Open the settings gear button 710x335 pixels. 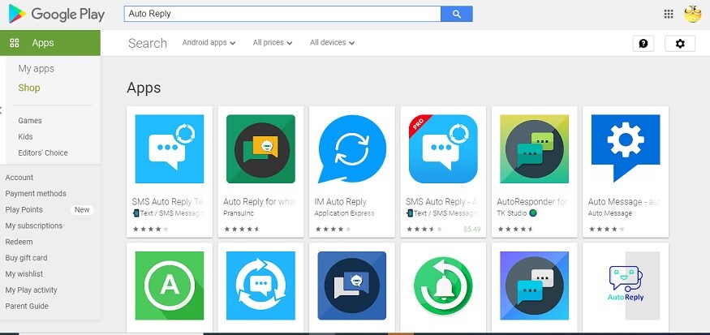pyautogui.click(x=680, y=44)
